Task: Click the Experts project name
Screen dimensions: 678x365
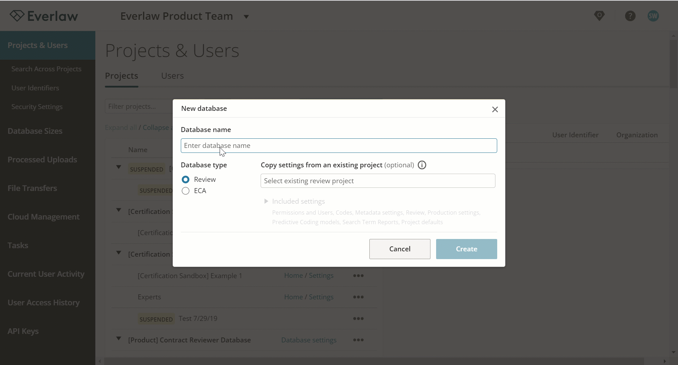Action: pyautogui.click(x=149, y=297)
